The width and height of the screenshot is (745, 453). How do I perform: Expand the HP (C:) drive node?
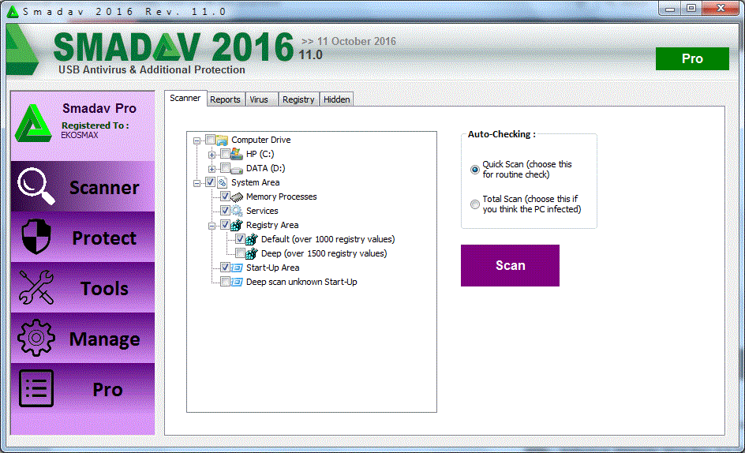click(212, 155)
